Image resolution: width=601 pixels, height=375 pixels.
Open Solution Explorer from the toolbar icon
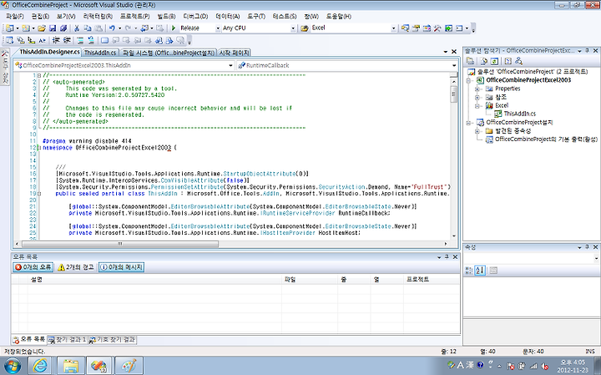(405, 28)
